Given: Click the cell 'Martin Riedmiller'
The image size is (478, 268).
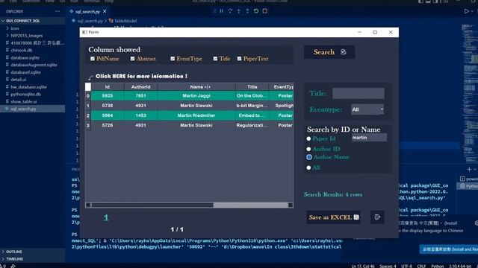Looking at the screenshot, I should pos(196,115).
